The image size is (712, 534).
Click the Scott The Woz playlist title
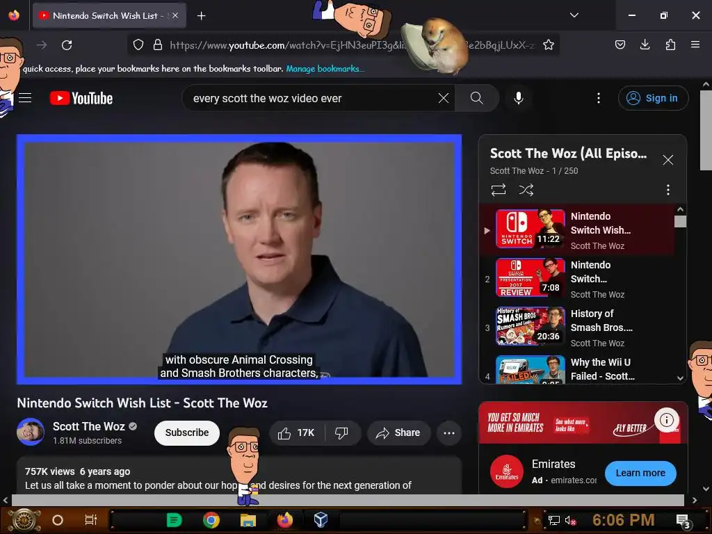click(x=569, y=154)
